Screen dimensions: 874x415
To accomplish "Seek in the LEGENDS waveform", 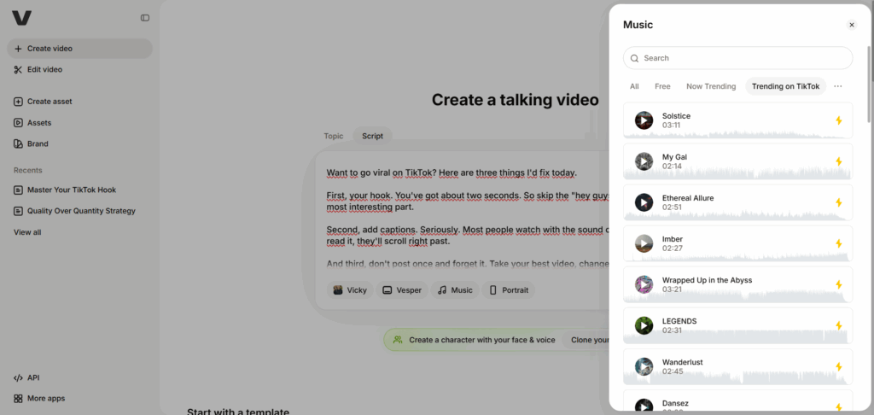I will [737, 337].
